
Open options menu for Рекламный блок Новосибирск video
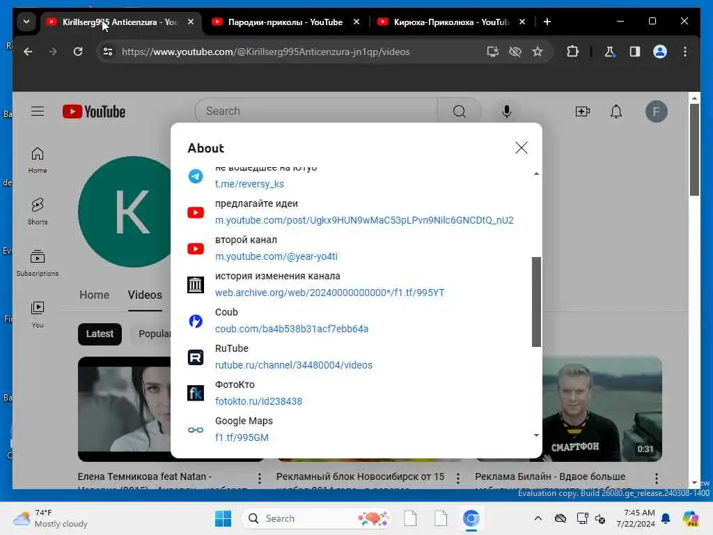tap(458, 478)
